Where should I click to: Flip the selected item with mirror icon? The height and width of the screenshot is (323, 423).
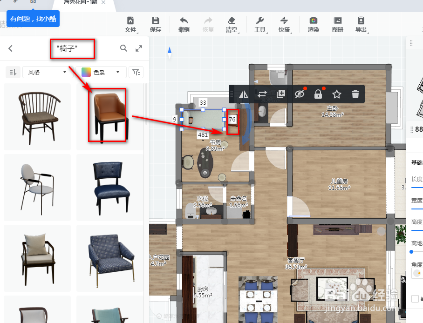click(x=244, y=94)
